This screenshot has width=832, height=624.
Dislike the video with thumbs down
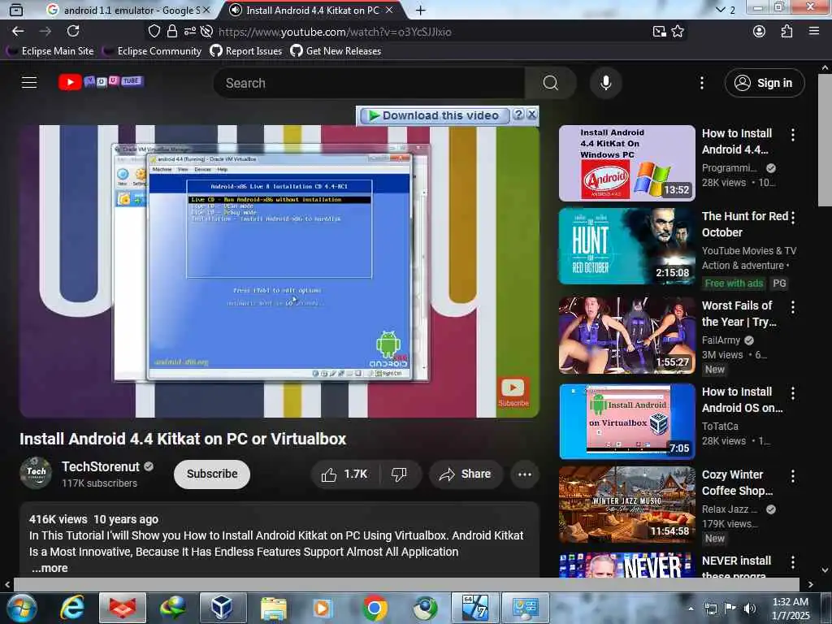click(x=399, y=474)
